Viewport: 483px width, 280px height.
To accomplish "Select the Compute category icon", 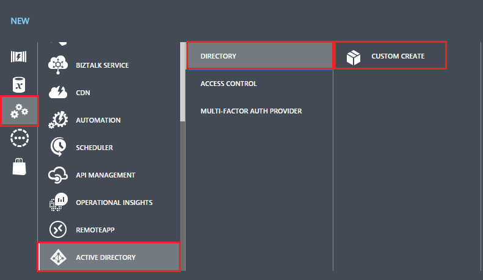I will [x=19, y=57].
